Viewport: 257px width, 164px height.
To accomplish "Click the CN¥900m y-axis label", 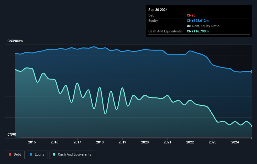I will pos(15,41).
